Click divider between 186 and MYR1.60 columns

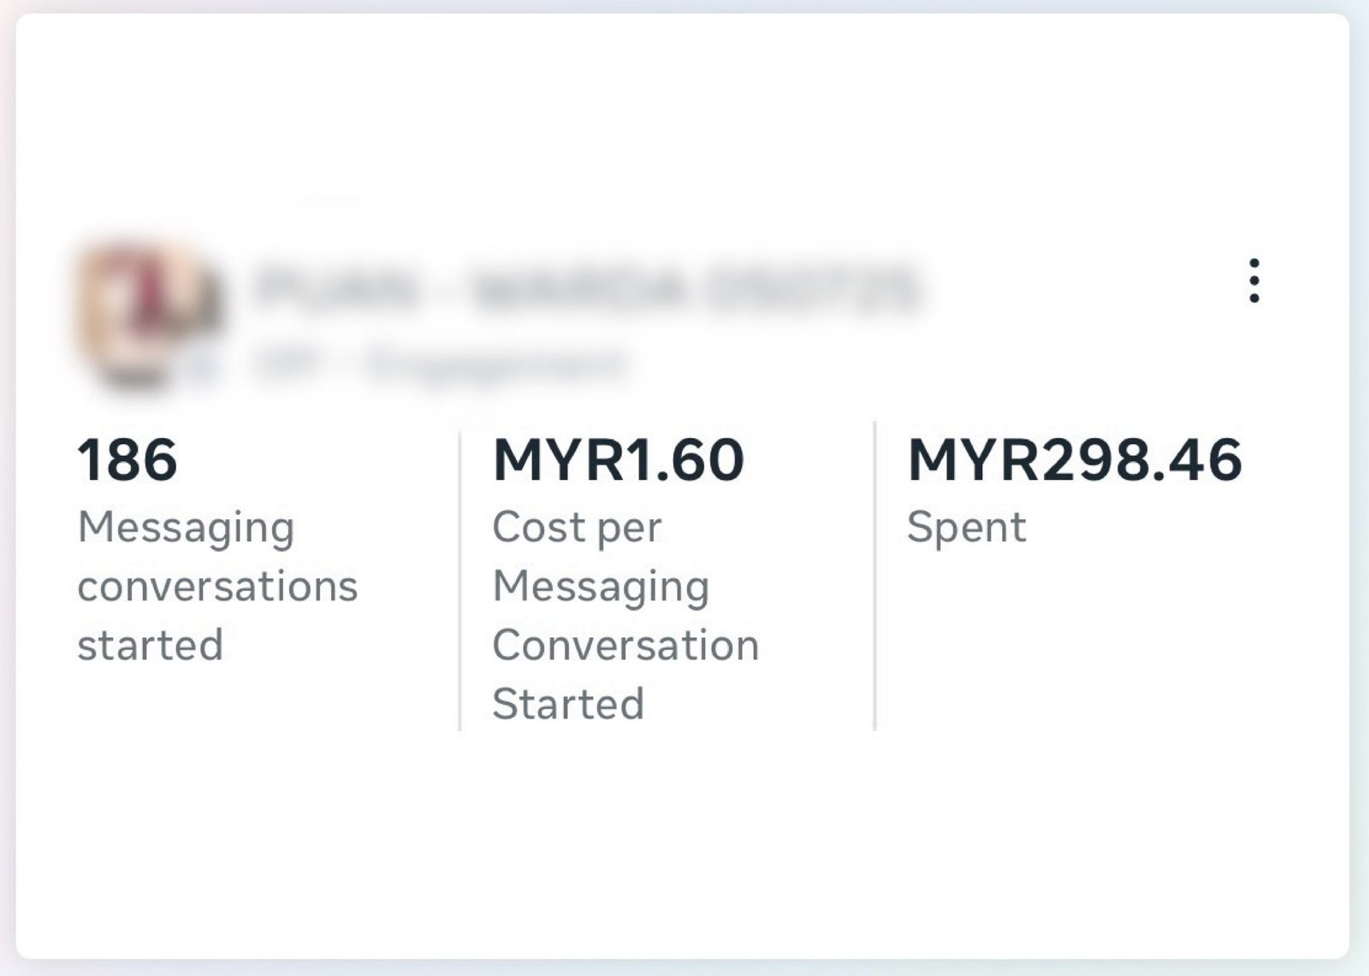tap(459, 582)
